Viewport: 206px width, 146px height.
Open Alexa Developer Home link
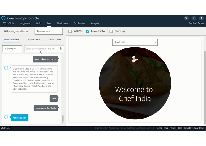click(194, 128)
